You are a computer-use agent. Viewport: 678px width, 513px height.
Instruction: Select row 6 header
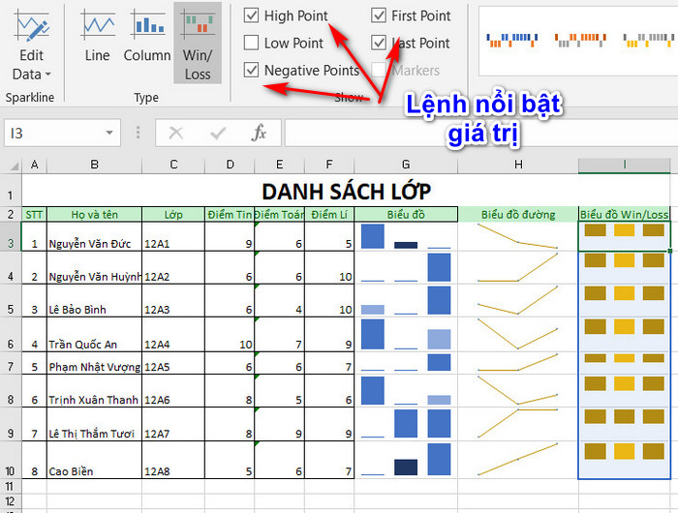(x=11, y=334)
